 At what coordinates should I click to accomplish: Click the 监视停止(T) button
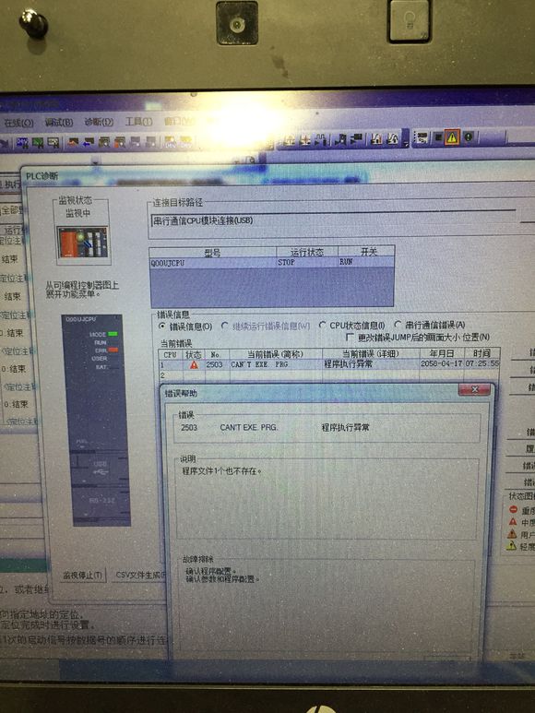coord(82,575)
